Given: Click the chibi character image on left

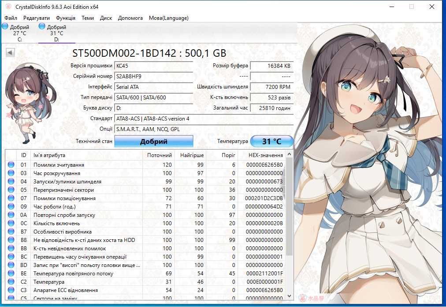Looking at the screenshot, I should [x=30, y=104].
